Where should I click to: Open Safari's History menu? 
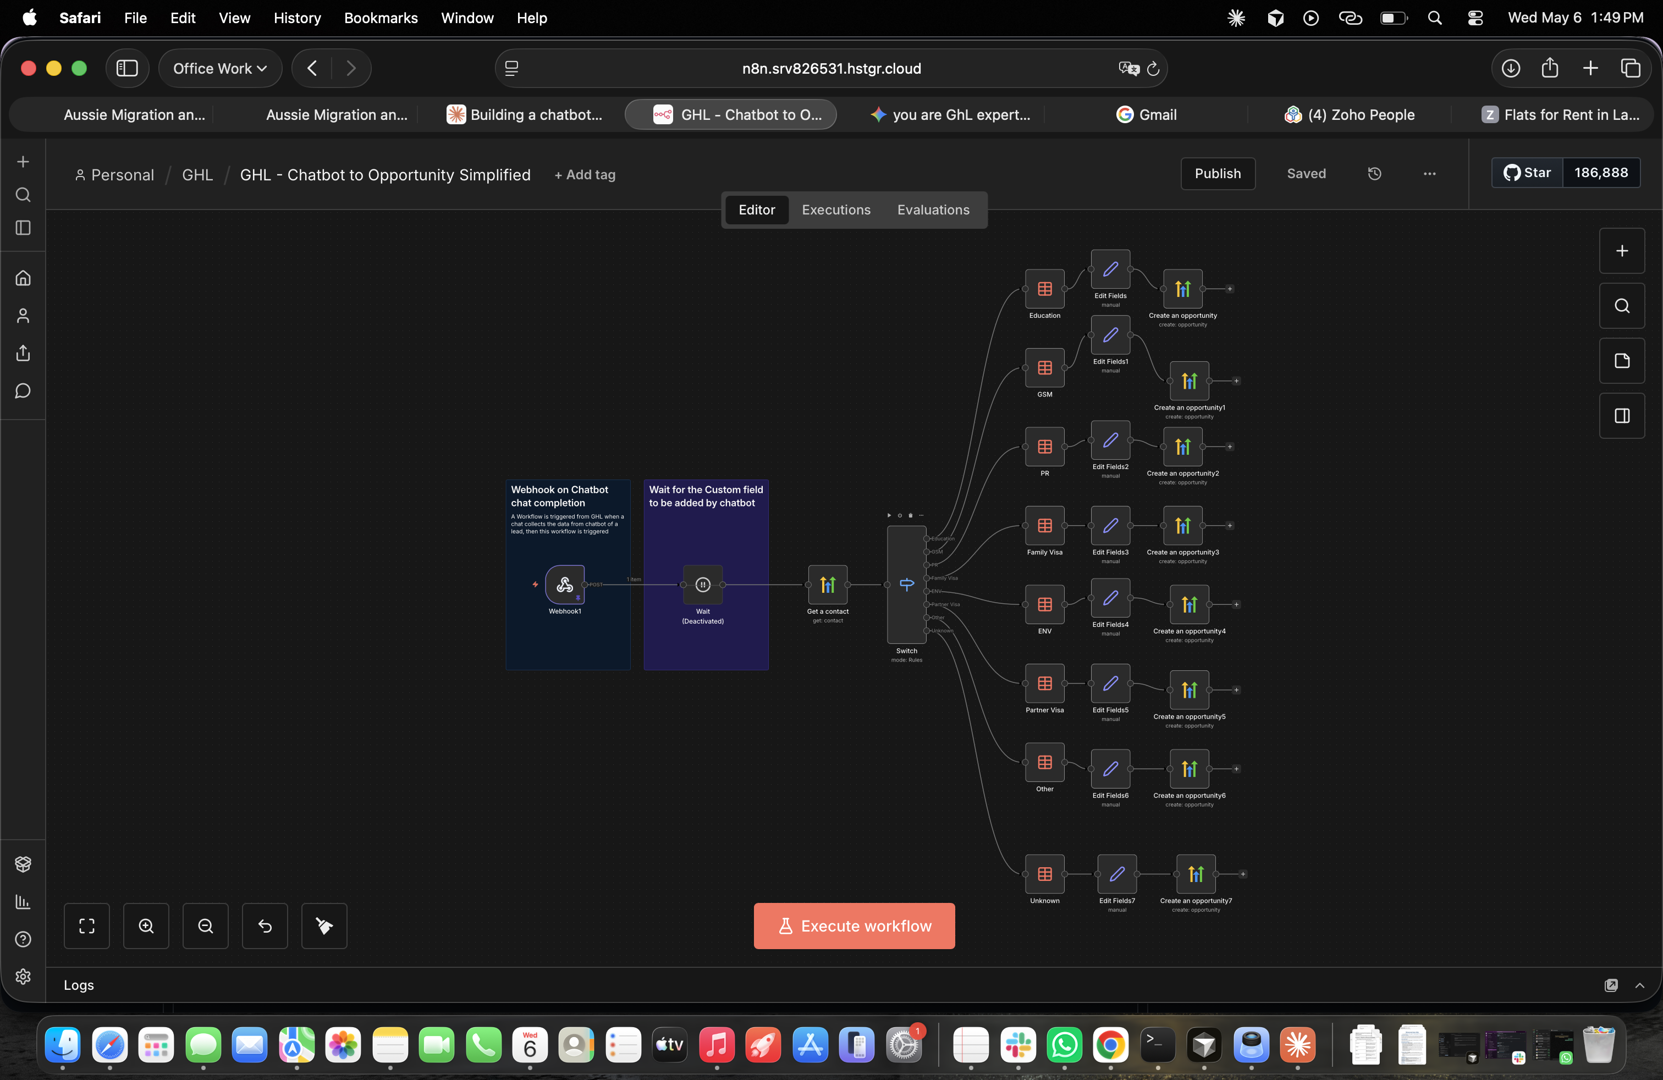297,18
